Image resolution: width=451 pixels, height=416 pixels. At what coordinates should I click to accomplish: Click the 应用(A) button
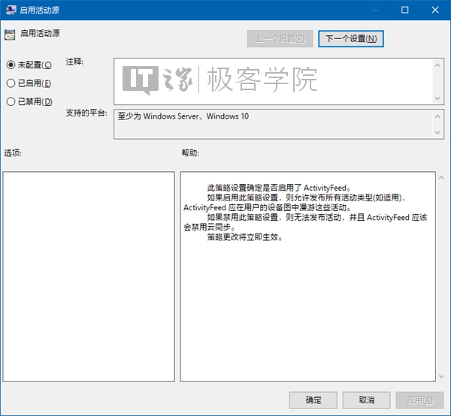pos(419,400)
